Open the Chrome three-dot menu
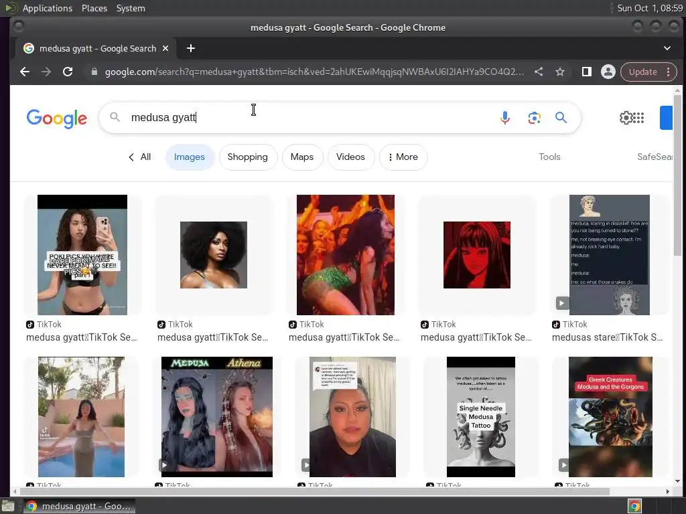686x514 pixels. pos(668,72)
